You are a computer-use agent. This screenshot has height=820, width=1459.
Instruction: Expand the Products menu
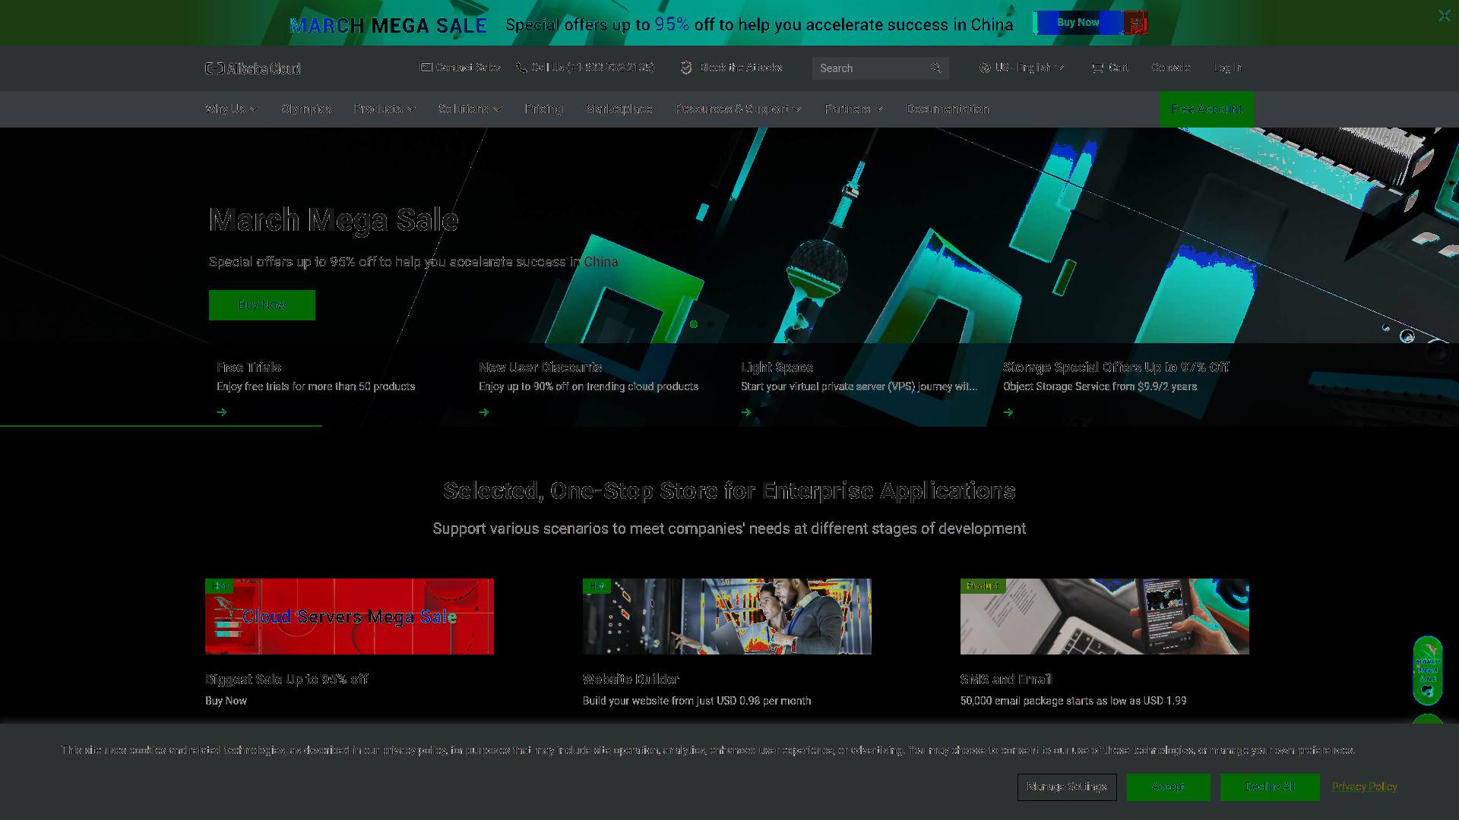tap(385, 109)
